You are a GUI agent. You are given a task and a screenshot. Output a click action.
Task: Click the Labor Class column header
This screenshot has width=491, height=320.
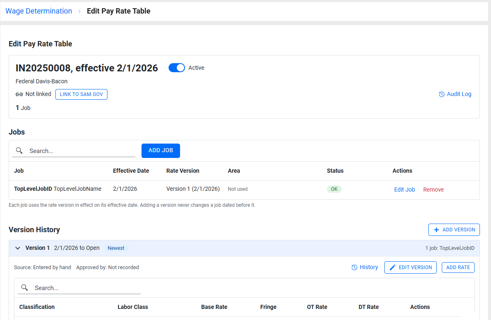(133, 307)
